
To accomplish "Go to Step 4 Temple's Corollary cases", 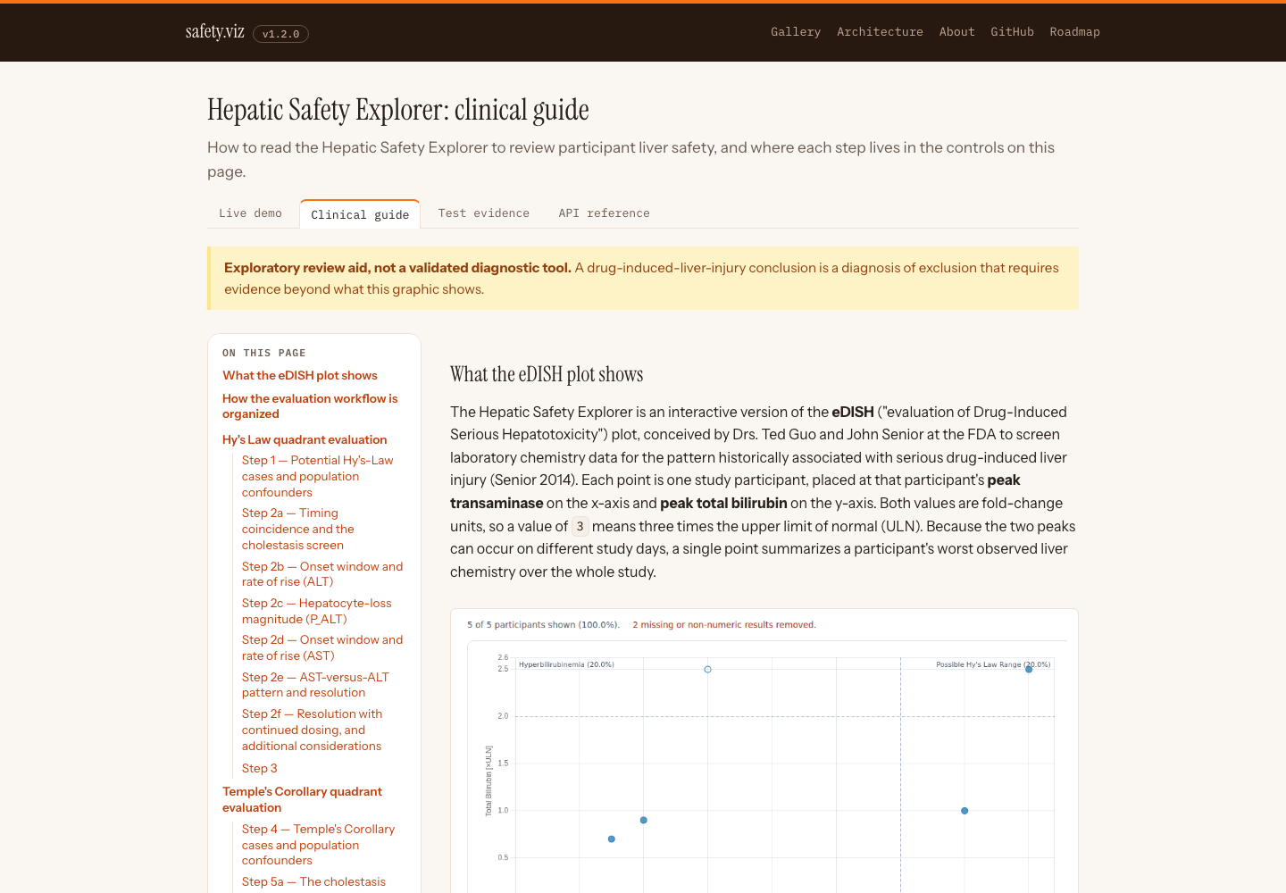I will (x=318, y=845).
